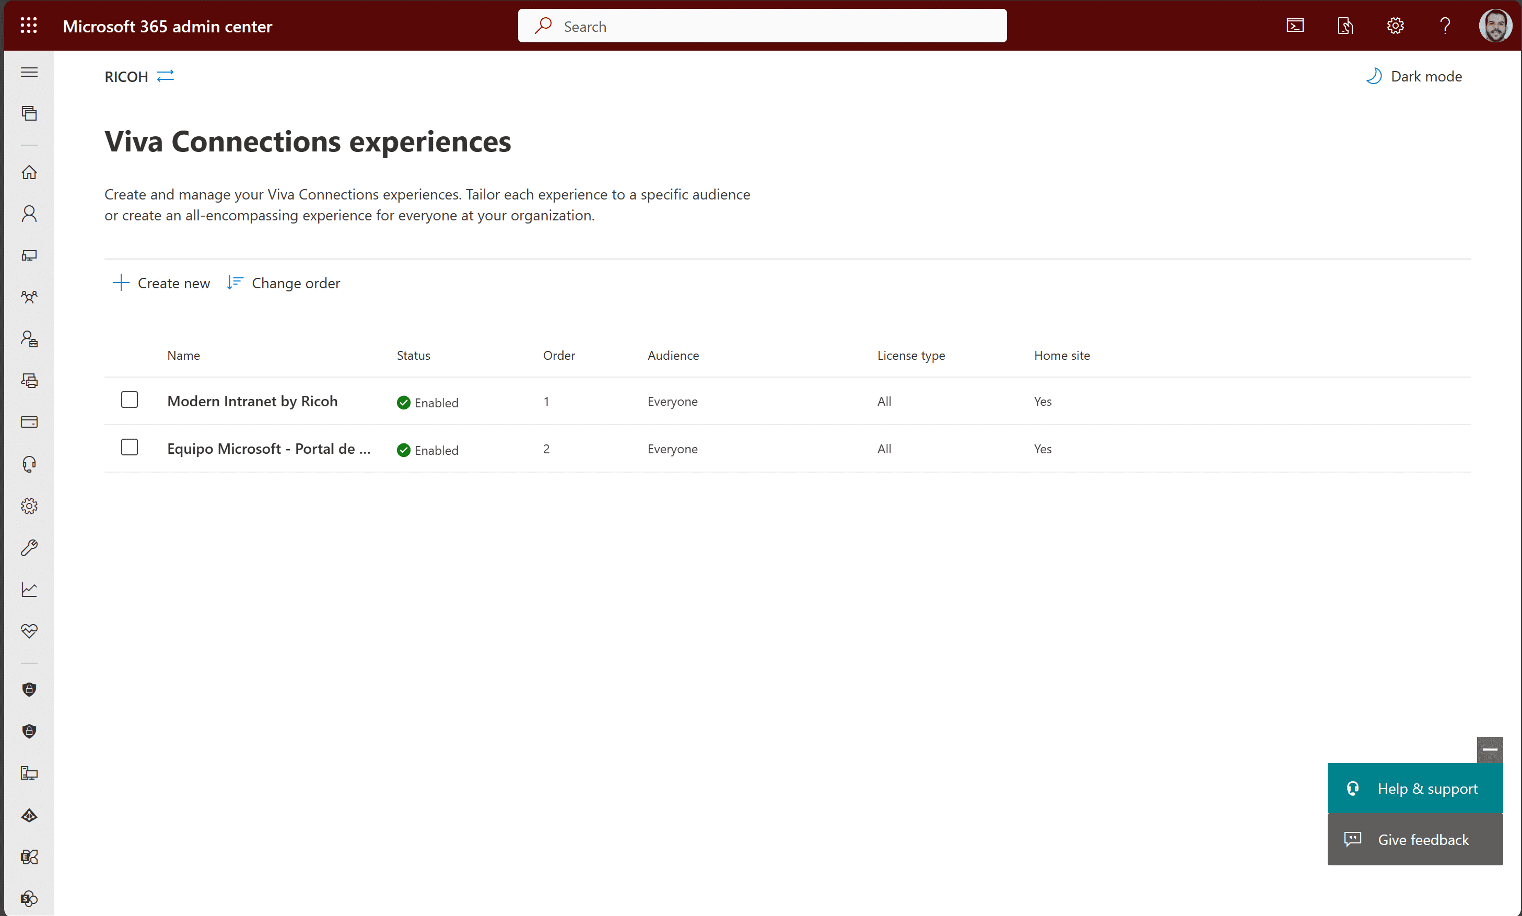
Task: Open the app launcher waffle menu
Action: tap(28, 25)
